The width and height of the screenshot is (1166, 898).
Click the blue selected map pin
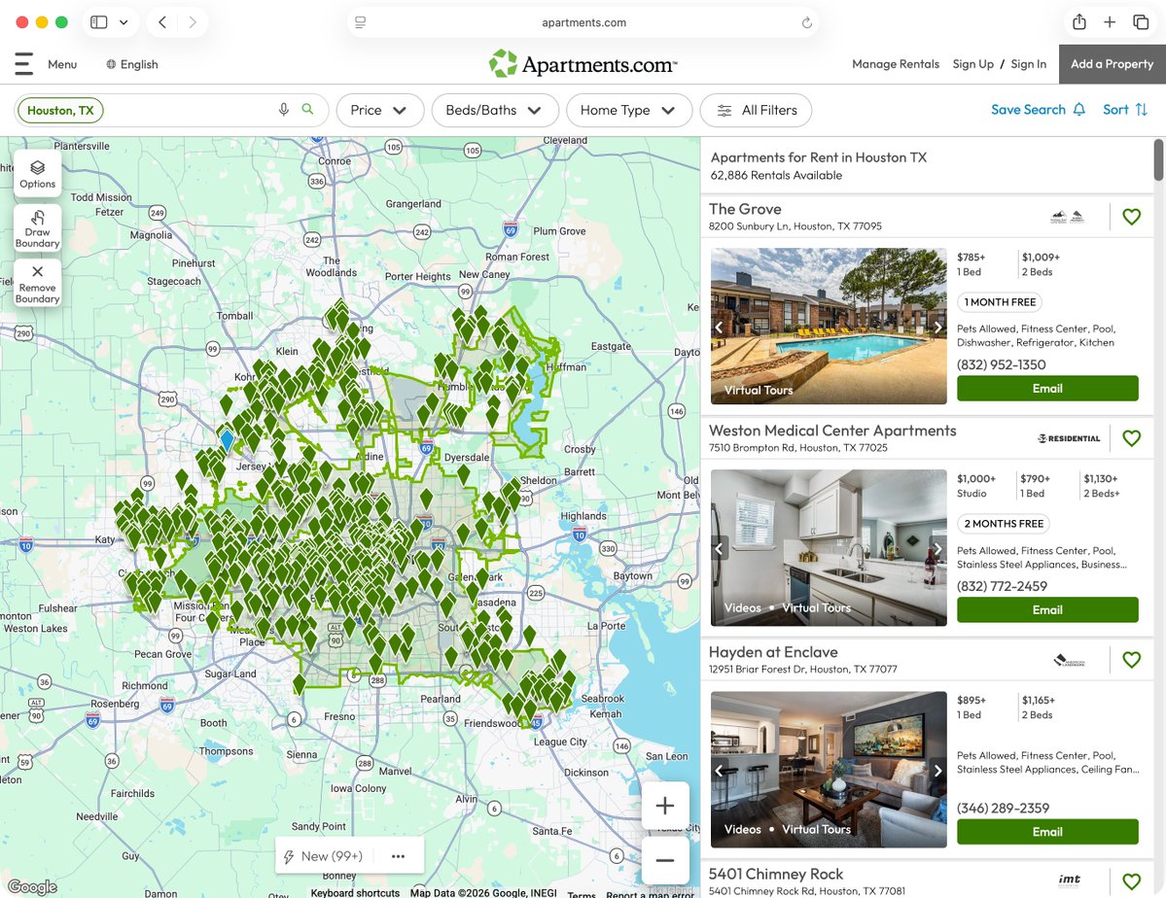point(226,438)
